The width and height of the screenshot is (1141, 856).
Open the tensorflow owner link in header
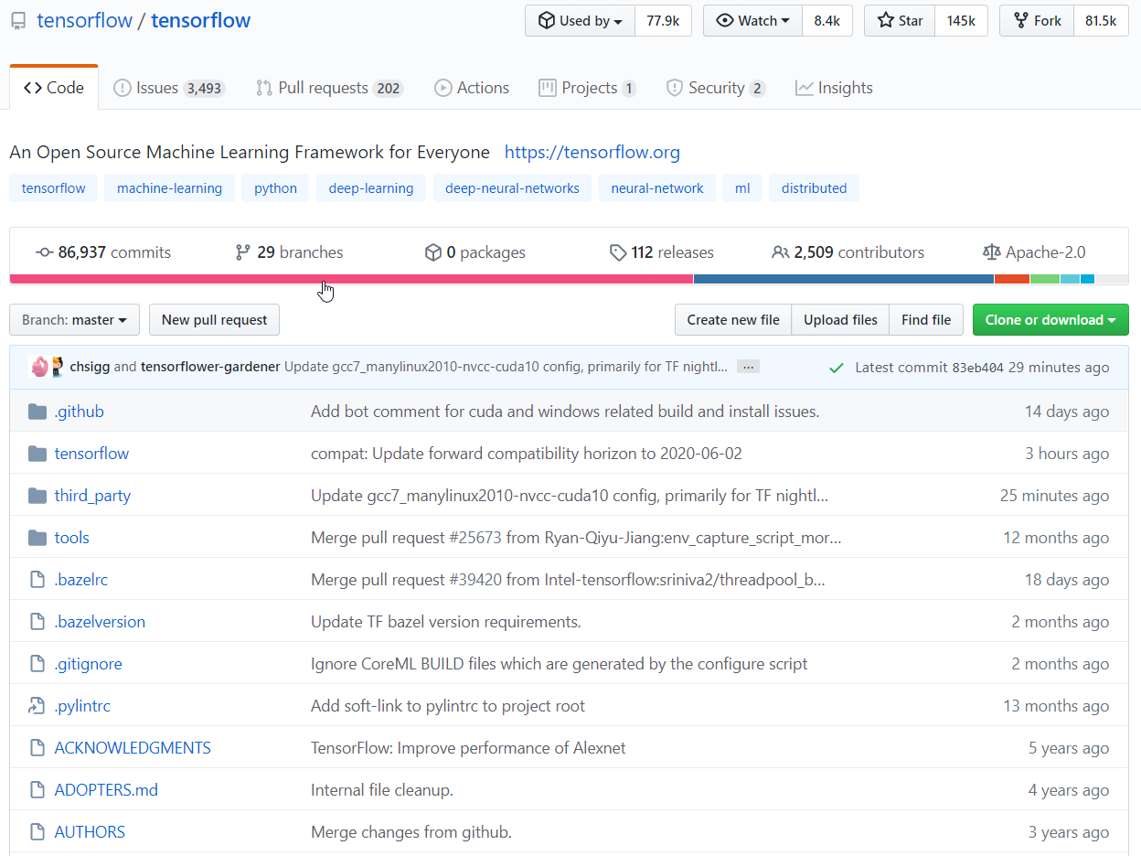84,21
